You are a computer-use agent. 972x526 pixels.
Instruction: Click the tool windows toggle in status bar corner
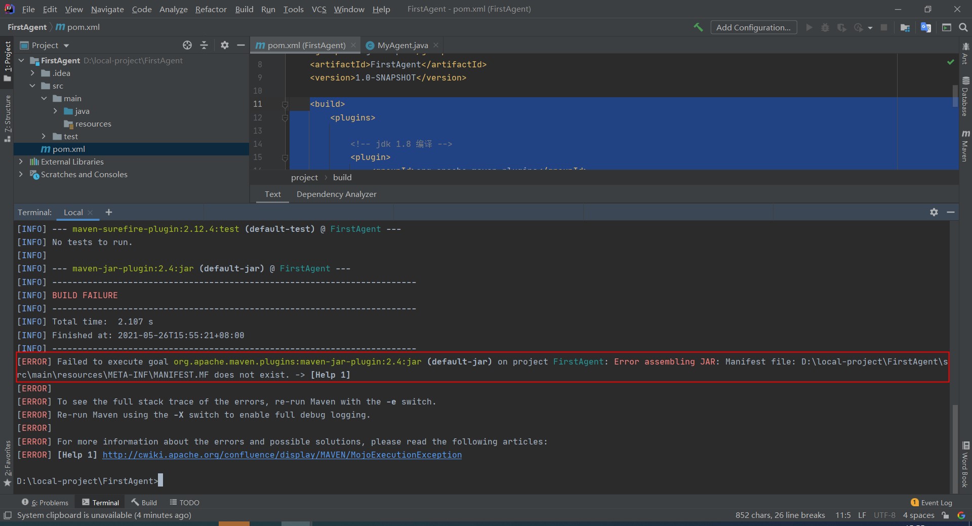[8, 515]
